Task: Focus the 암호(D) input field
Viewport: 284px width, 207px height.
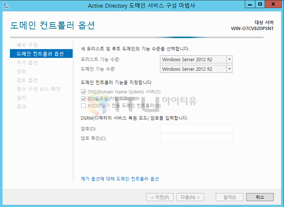Action: click(196, 129)
